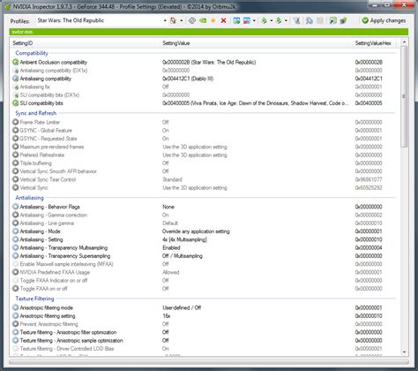This screenshot has height=371, width=418.
Task: Click the first green export profiles icon
Action: coord(265,20)
